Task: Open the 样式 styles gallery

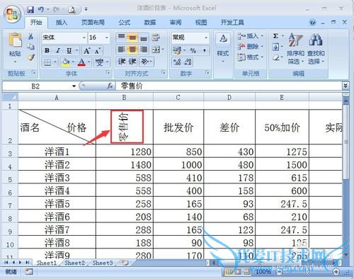Action: point(223,48)
